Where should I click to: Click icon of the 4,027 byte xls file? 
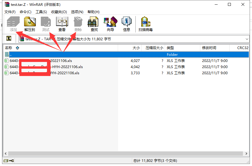click(6, 60)
